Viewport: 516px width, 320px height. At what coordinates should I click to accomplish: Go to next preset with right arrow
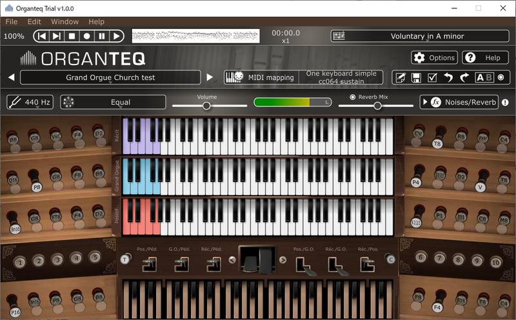(x=209, y=77)
